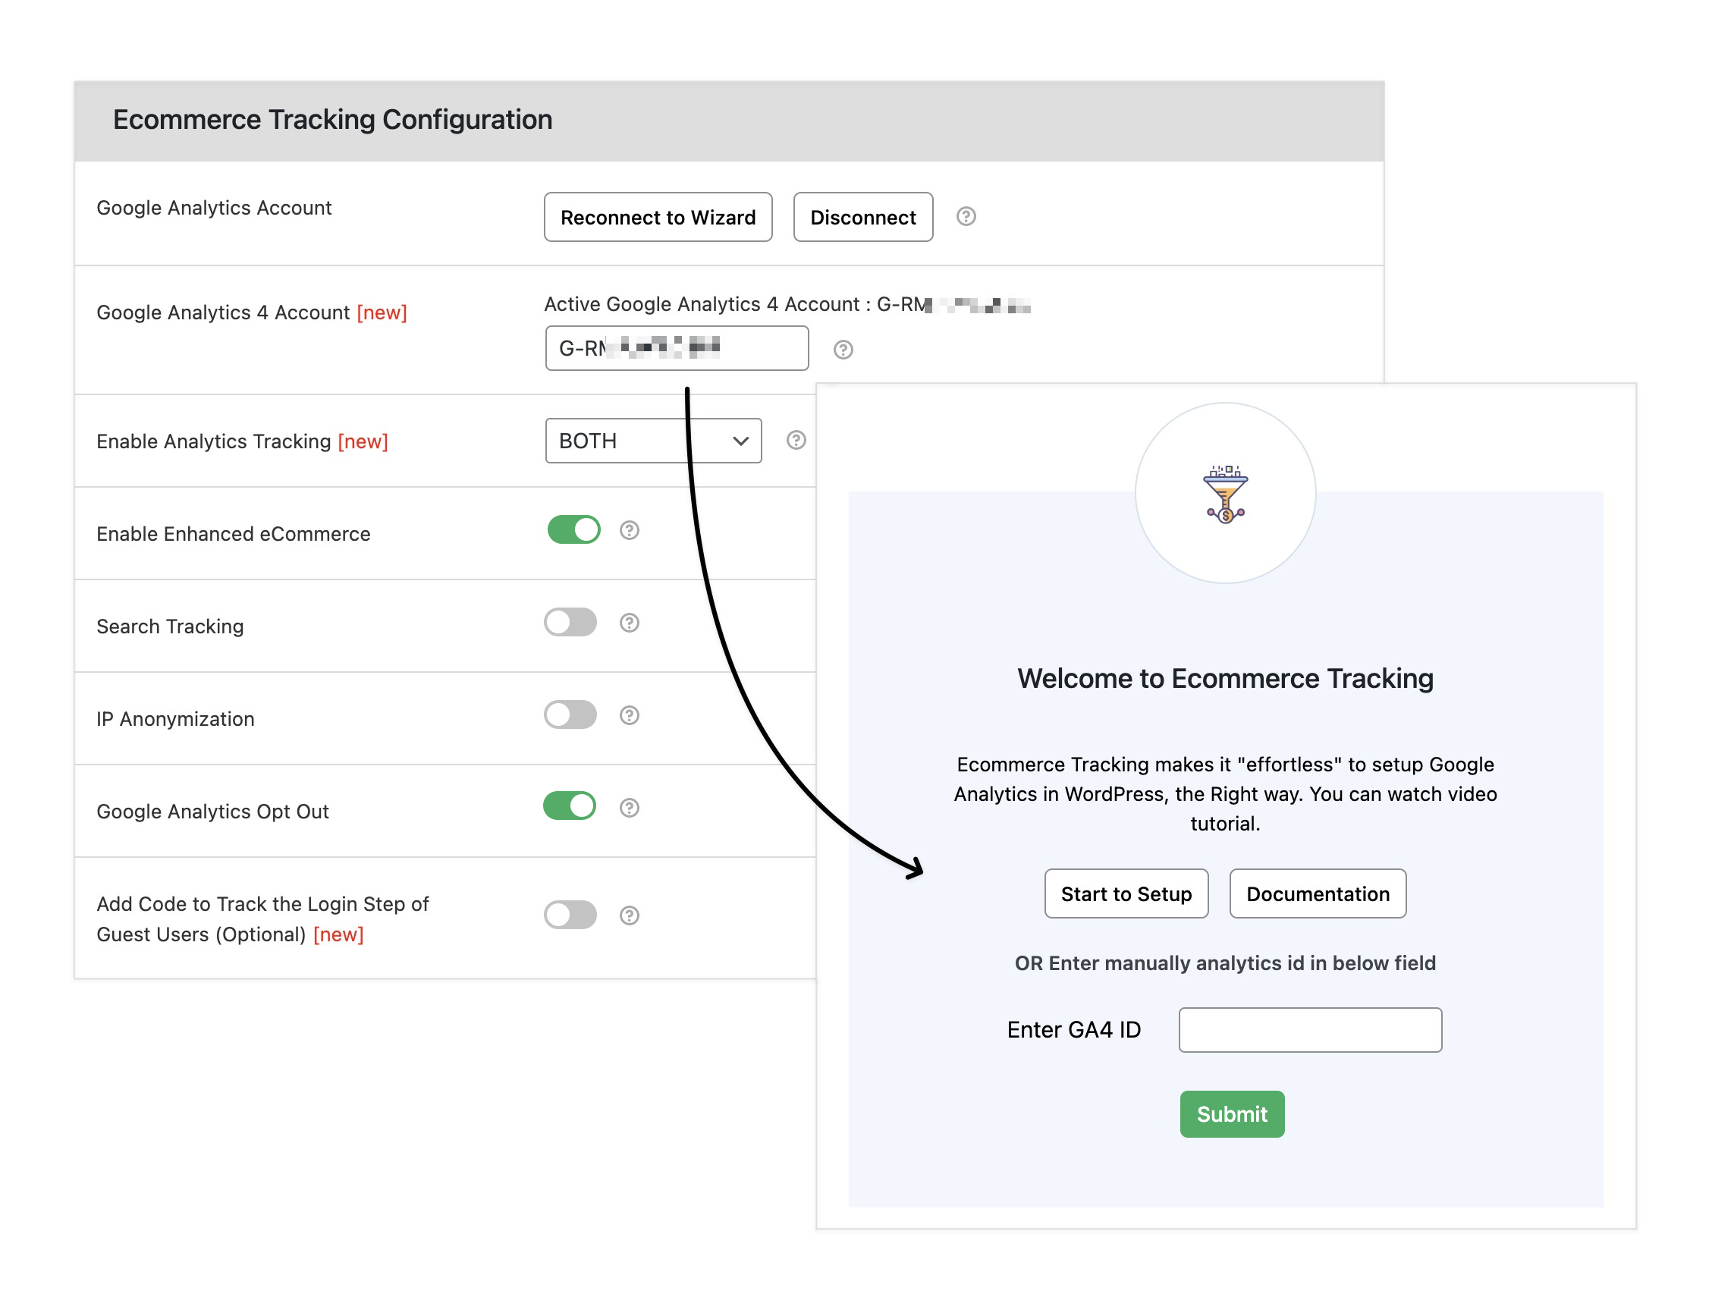
Task: Click the Ecommerce Tracking Configuration header text
Action: 333,120
